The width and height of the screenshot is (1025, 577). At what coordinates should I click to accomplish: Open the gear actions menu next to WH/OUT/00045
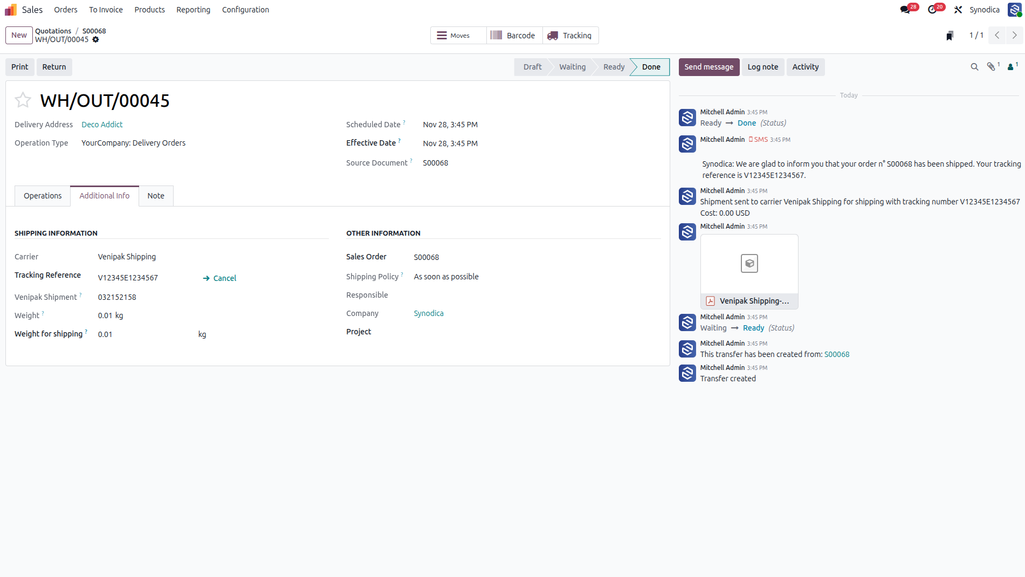tap(95, 39)
